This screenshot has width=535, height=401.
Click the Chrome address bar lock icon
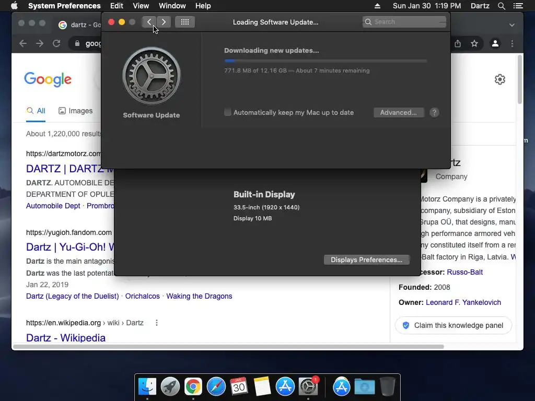point(77,43)
